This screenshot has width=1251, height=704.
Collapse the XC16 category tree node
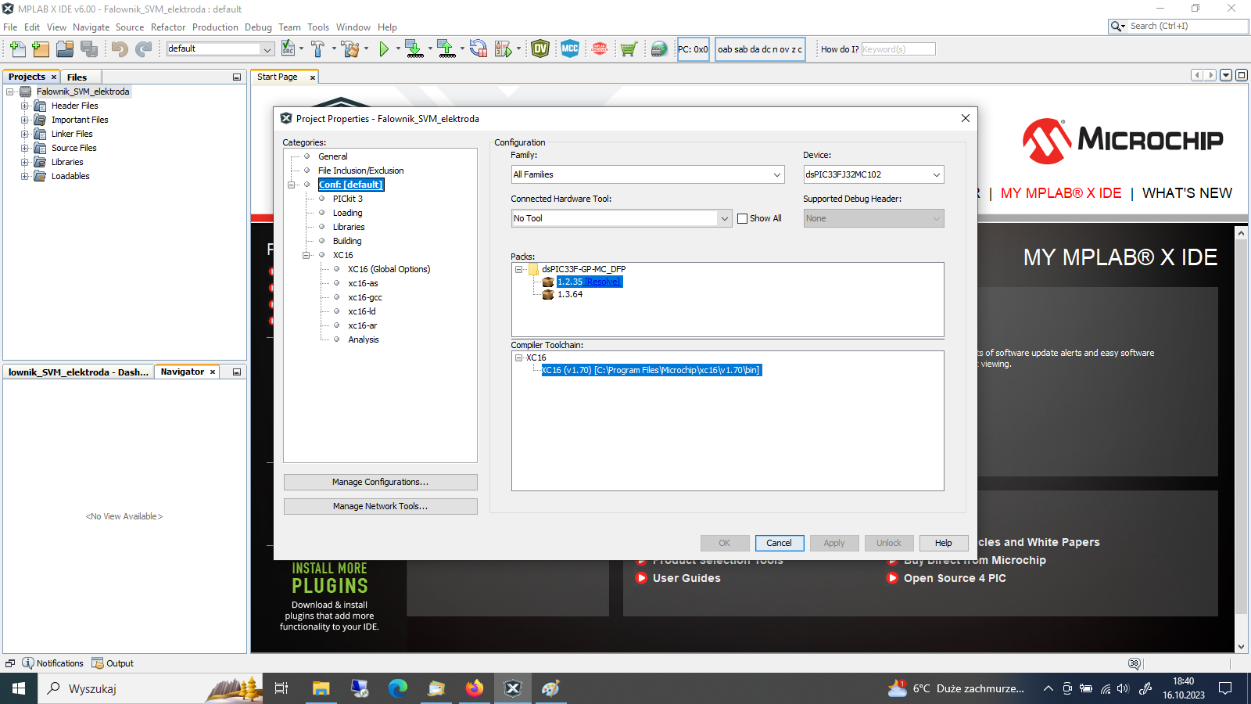306,255
